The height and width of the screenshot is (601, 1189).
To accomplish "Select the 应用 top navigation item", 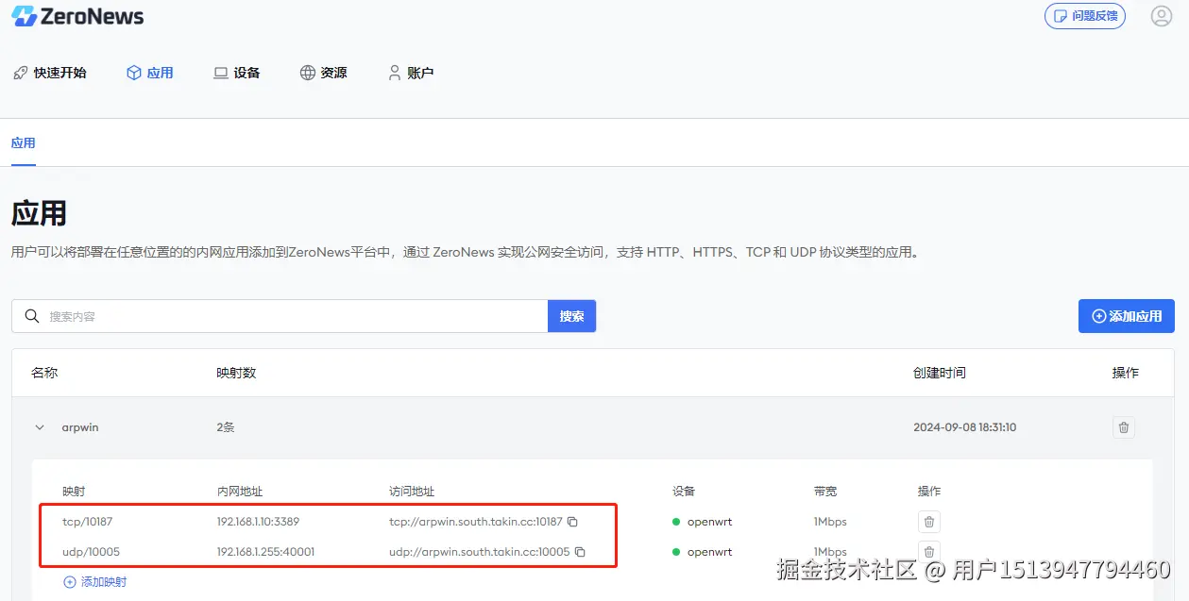I will pos(150,73).
